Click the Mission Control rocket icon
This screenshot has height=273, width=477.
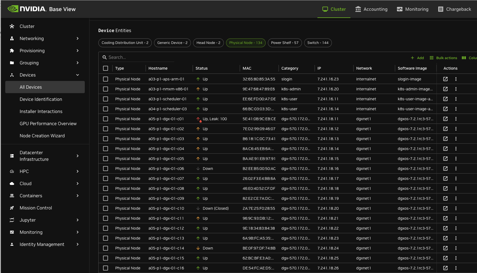[12, 208]
